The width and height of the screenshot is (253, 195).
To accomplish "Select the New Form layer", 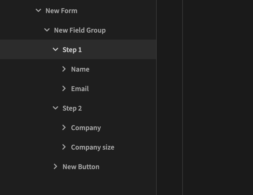I will click(61, 11).
